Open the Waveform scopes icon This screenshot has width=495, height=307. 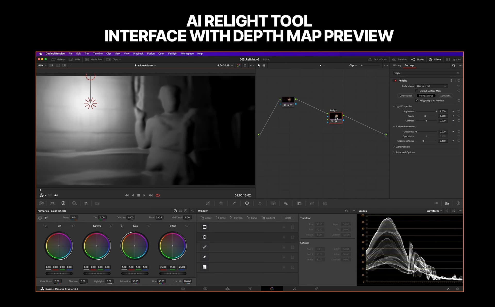[447, 203]
